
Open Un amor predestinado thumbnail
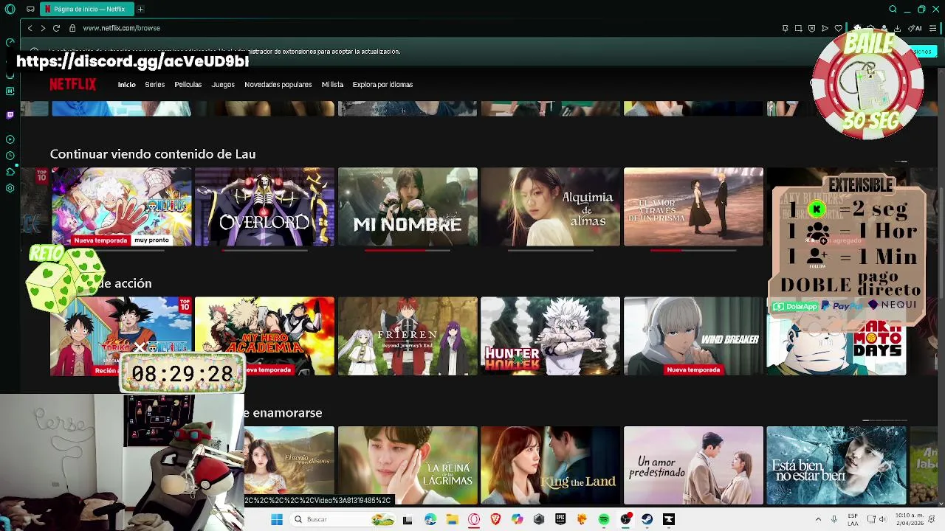(693, 465)
